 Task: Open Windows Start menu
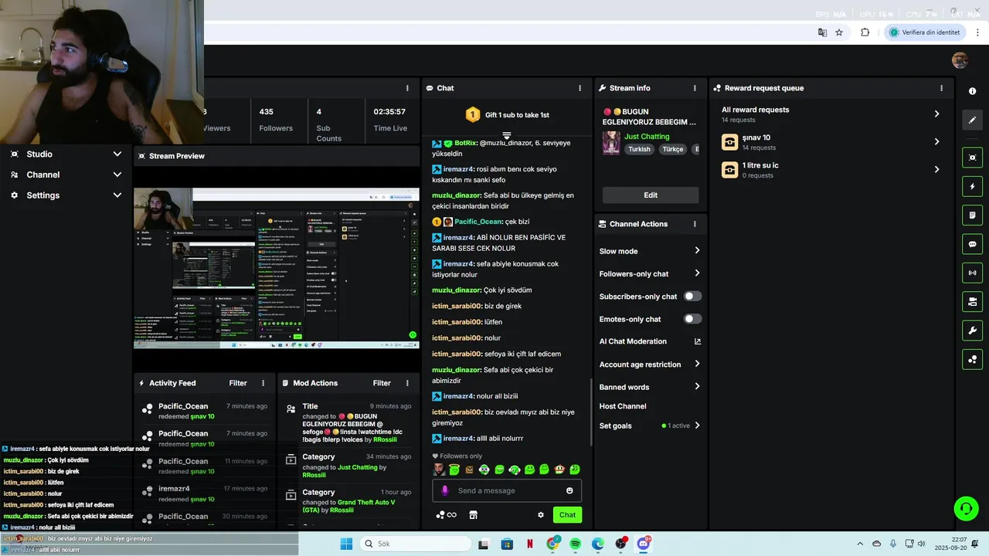coord(346,544)
